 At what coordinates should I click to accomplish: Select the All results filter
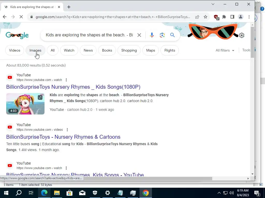click(53, 50)
